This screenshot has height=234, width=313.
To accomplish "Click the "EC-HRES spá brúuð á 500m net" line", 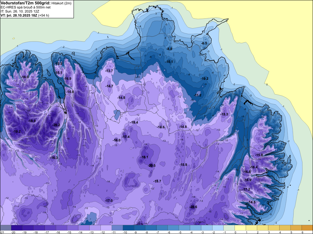I will (x=25, y=7).
